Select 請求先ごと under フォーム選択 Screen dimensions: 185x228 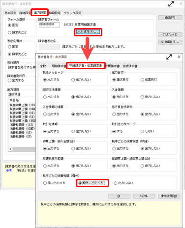click(17, 32)
